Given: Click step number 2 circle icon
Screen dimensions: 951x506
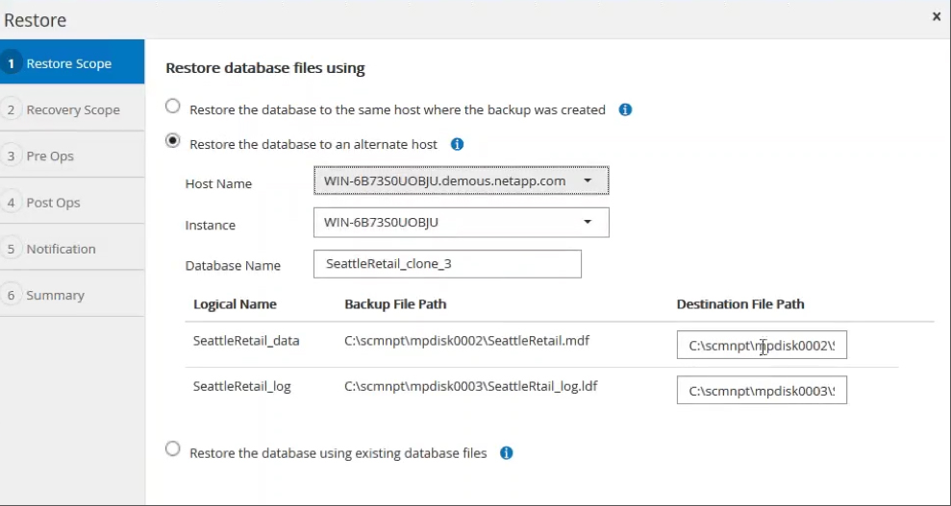Looking at the screenshot, I should 12,109.
